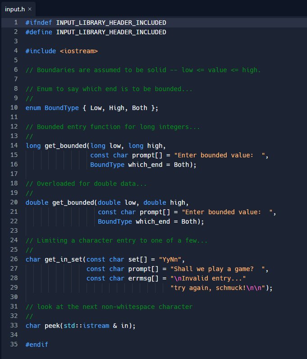Click the "Enter bounded value:" string on line 15
The height and width of the screenshot is (359, 307).
click(220, 155)
